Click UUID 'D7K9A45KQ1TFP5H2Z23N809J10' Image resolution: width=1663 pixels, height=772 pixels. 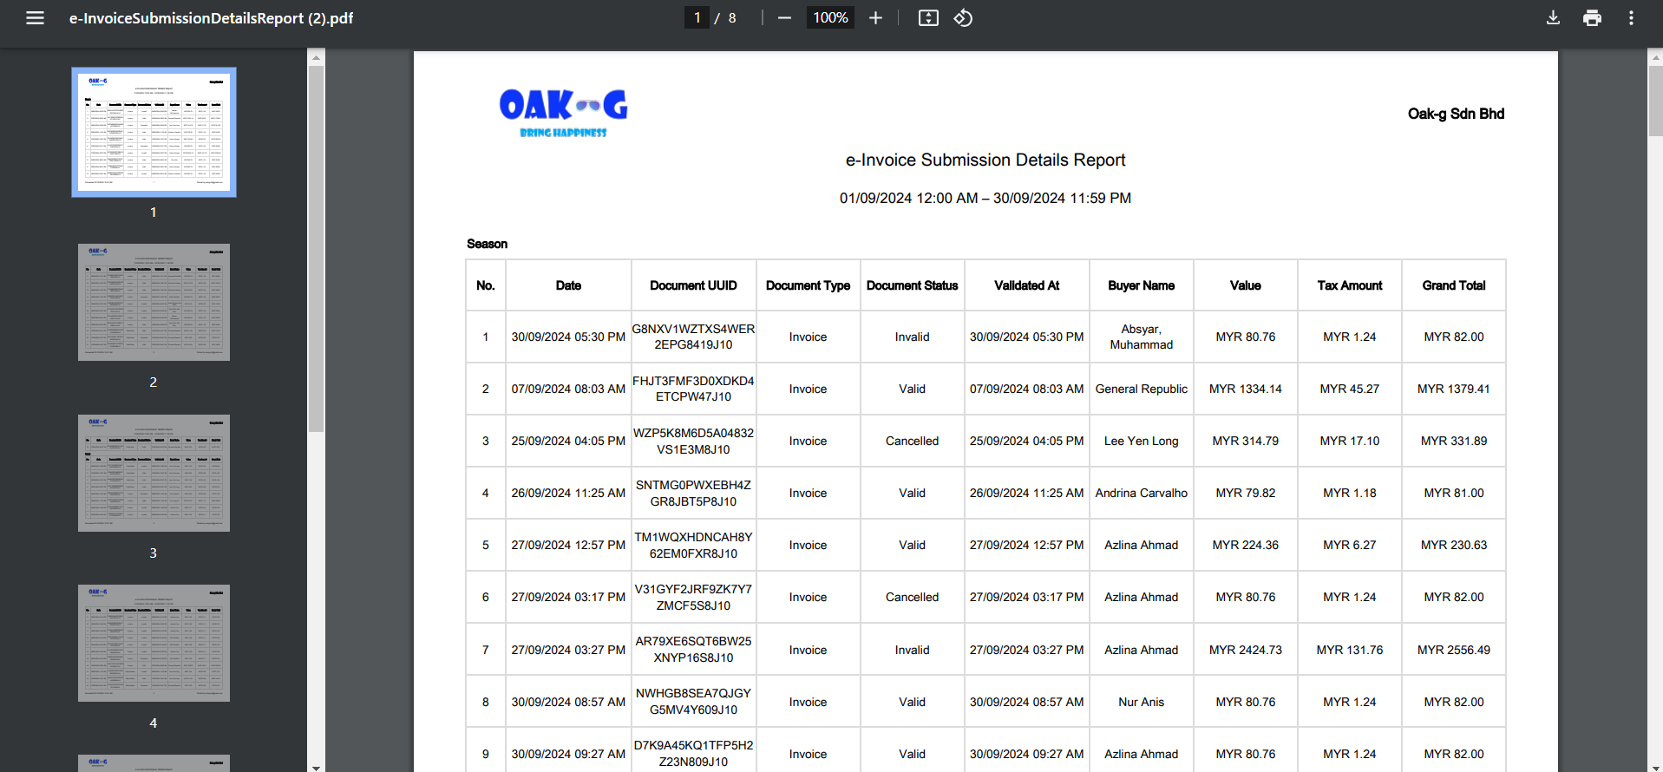tap(693, 753)
